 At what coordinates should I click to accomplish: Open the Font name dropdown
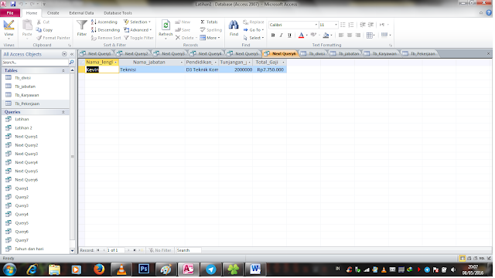coord(316,25)
